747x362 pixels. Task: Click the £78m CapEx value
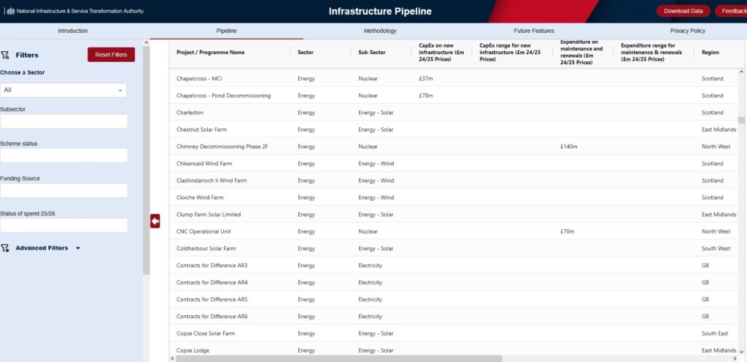click(426, 96)
